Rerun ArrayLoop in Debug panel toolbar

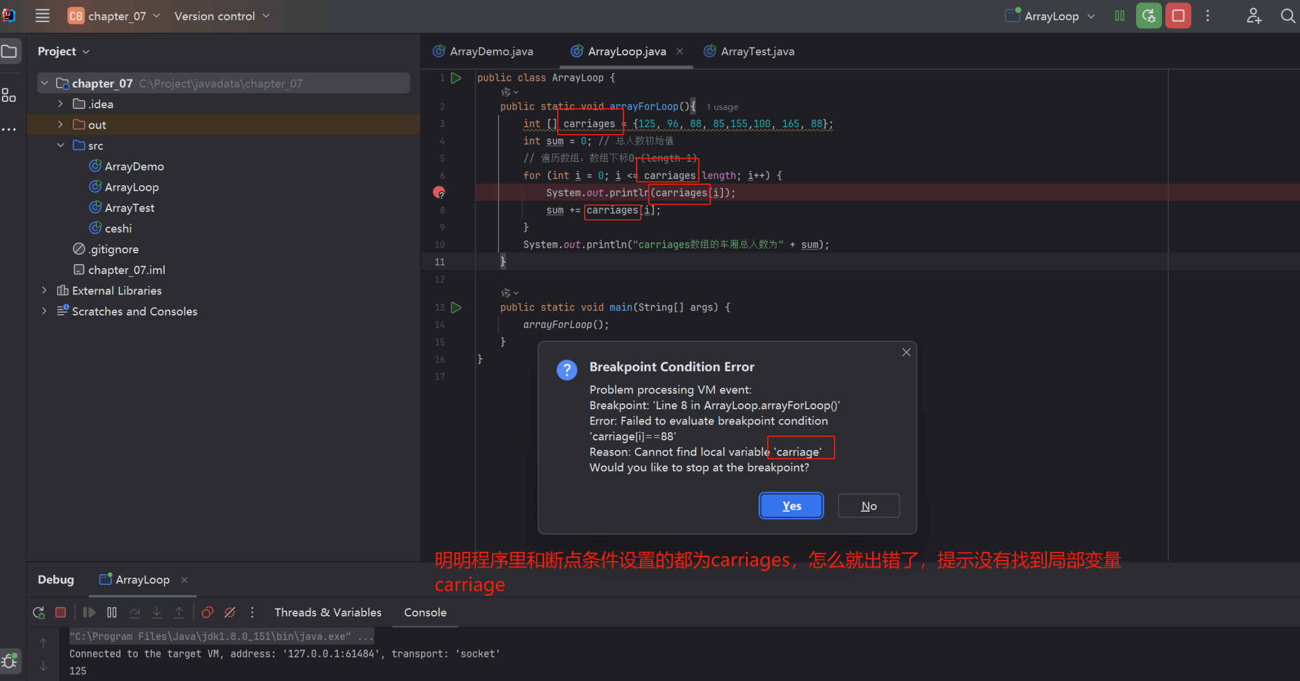[x=39, y=612]
